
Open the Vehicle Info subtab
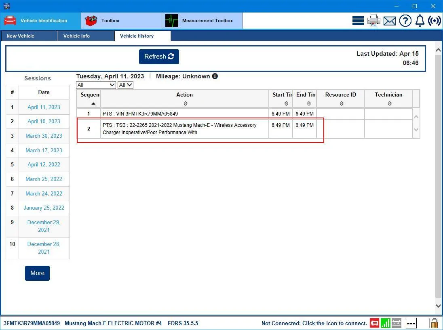(86, 36)
